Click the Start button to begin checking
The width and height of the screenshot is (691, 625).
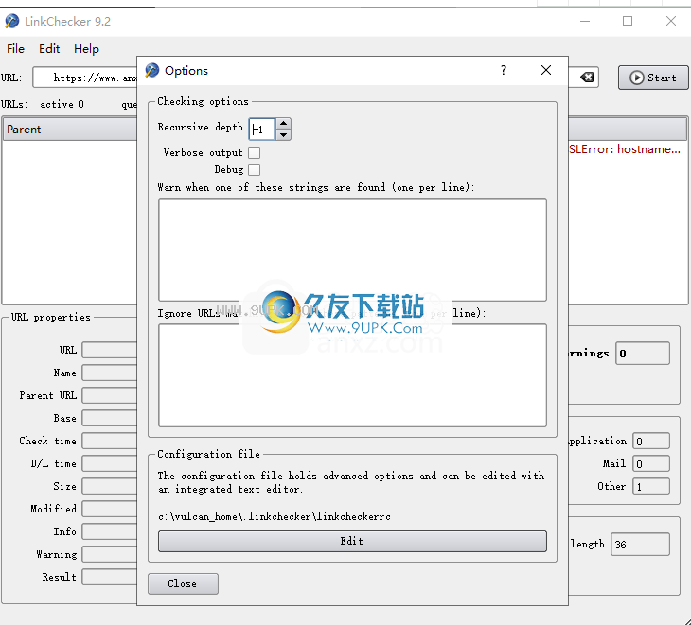point(653,78)
